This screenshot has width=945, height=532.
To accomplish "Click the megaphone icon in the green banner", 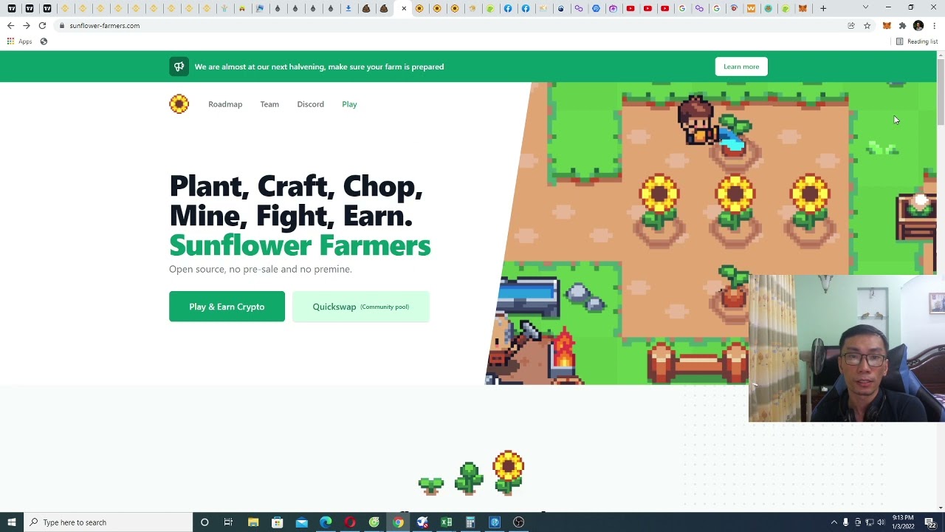I will [x=179, y=66].
